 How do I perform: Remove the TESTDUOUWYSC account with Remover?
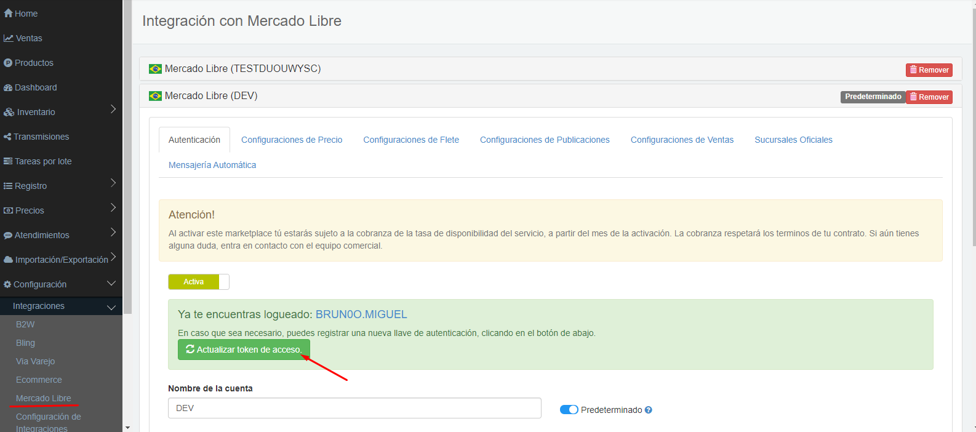click(929, 70)
